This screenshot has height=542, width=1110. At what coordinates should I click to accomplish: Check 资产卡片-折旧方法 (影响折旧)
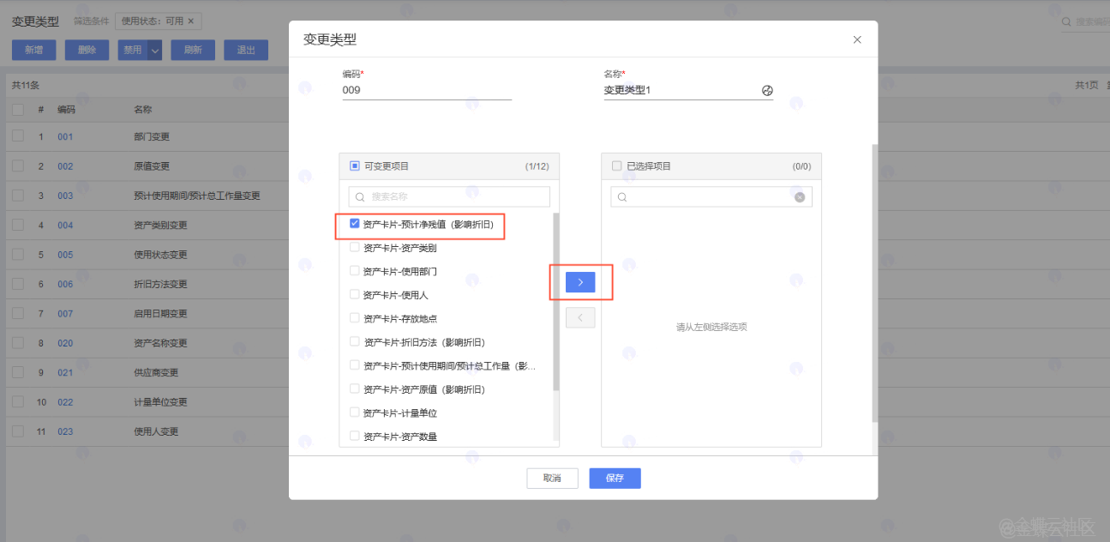coord(354,341)
